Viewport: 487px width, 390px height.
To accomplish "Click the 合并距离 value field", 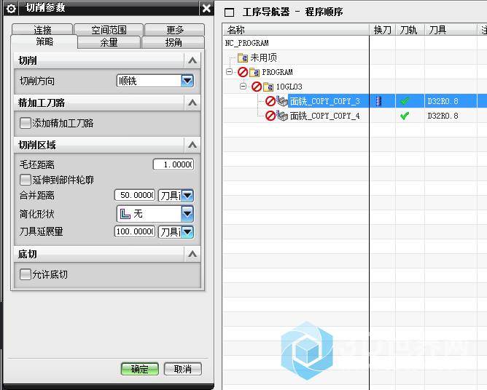I will point(135,195).
